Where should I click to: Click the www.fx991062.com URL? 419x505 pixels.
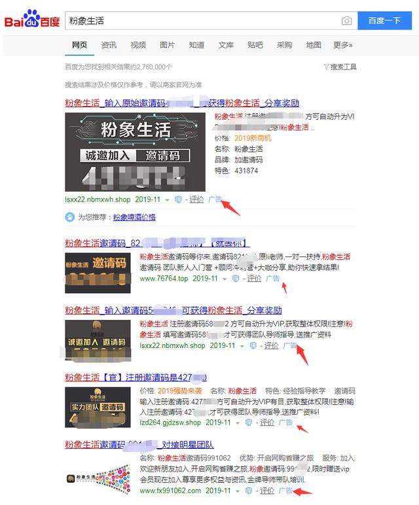tap(170, 491)
